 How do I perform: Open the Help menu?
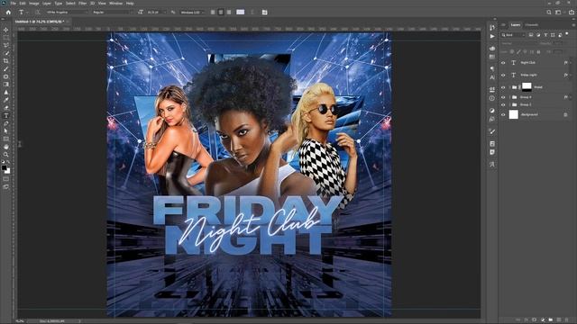pyautogui.click(x=130, y=4)
